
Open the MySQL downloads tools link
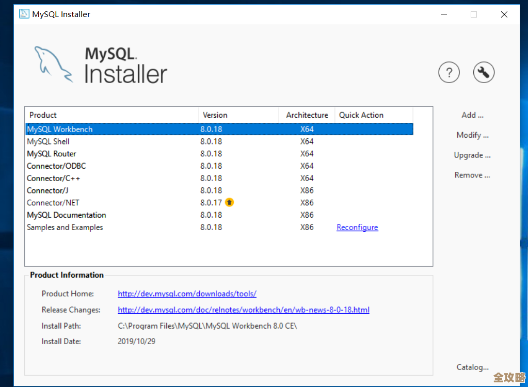click(x=187, y=294)
